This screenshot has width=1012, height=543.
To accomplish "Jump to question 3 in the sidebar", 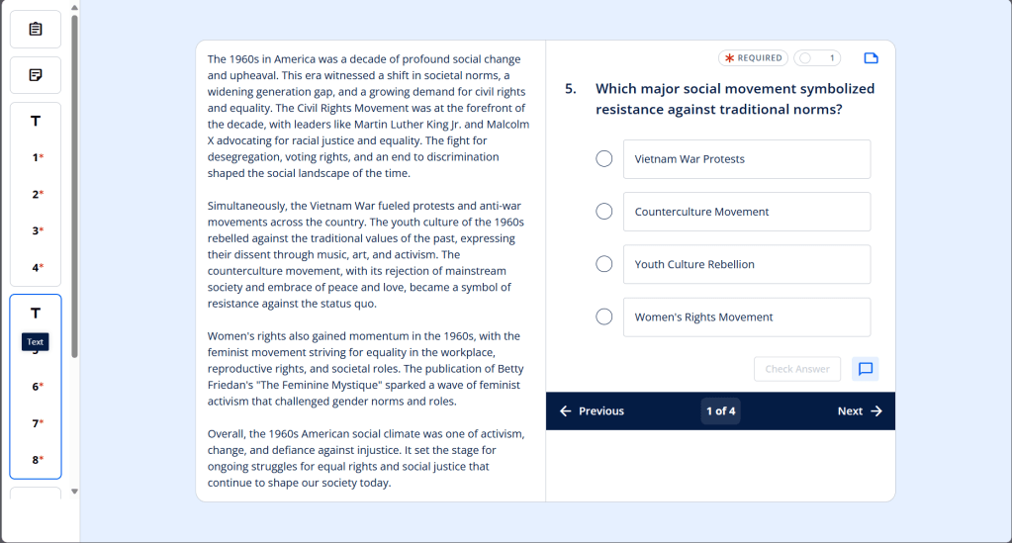I will pos(37,230).
